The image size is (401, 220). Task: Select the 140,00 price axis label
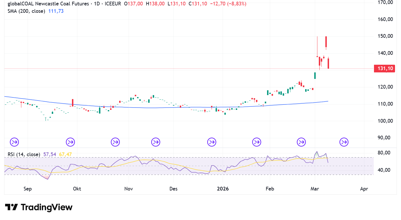pos(385,53)
